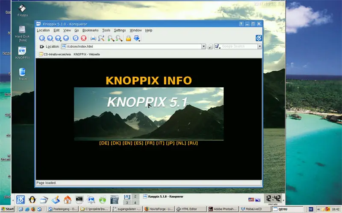Open the Go menu
342x213 pixels.
pyautogui.click(x=77, y=30)
